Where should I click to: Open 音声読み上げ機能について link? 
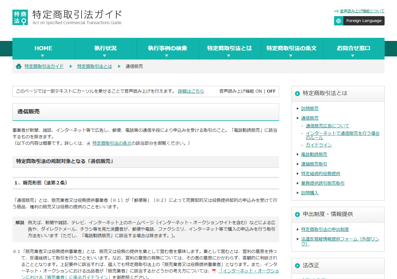pos(362,11)
